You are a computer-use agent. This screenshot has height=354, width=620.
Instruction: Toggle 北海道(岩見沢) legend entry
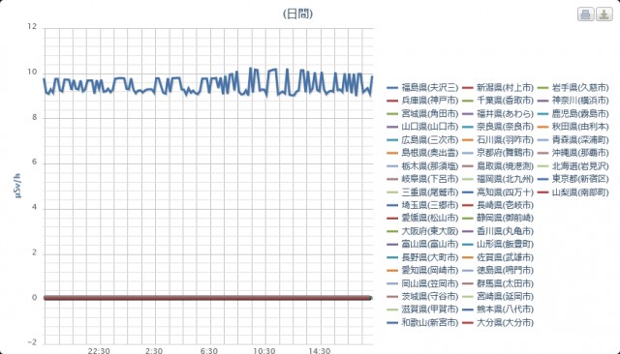coord(573,165)
